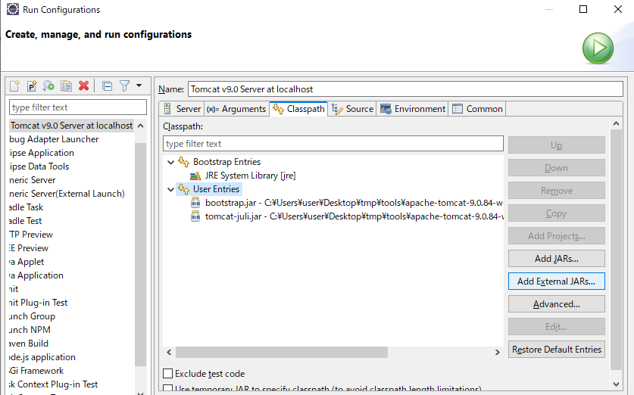The image size is (634, 395).
Task: Select Maven Build configuration type
Action: click(29, 344)
